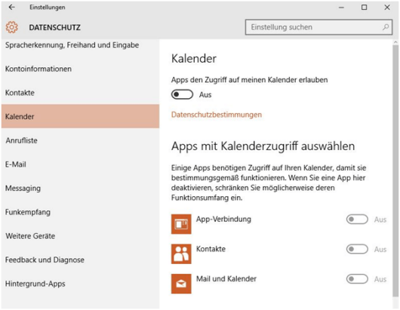
Task: Open Anrufliste privacy section
Action: (x=80, y=140)
